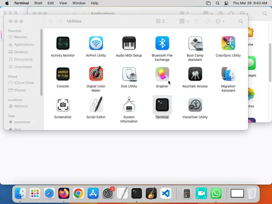Open the Terminal application menu
272x204 pixels.
point(22,3)
